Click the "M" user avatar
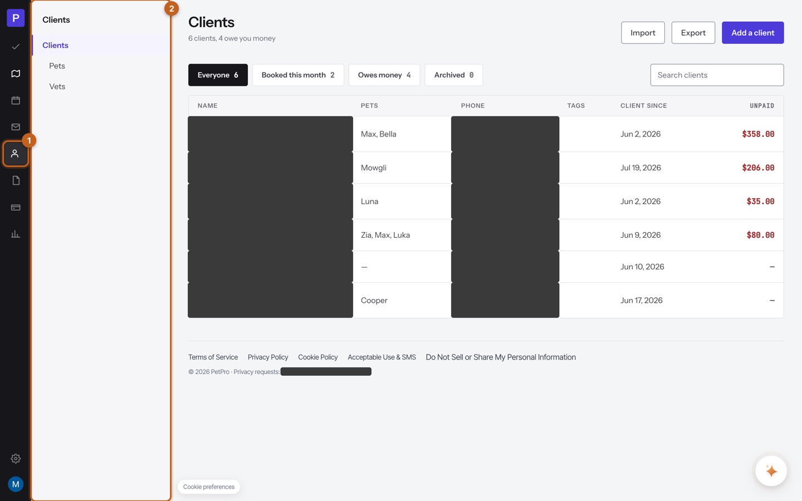This screenshot has height=501, width=802. click(16, 484)
